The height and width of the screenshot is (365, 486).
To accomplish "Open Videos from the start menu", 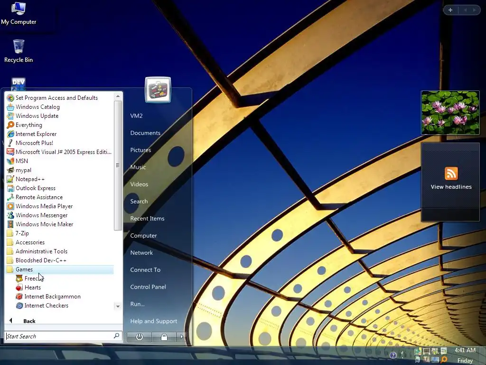I will 139,184.
